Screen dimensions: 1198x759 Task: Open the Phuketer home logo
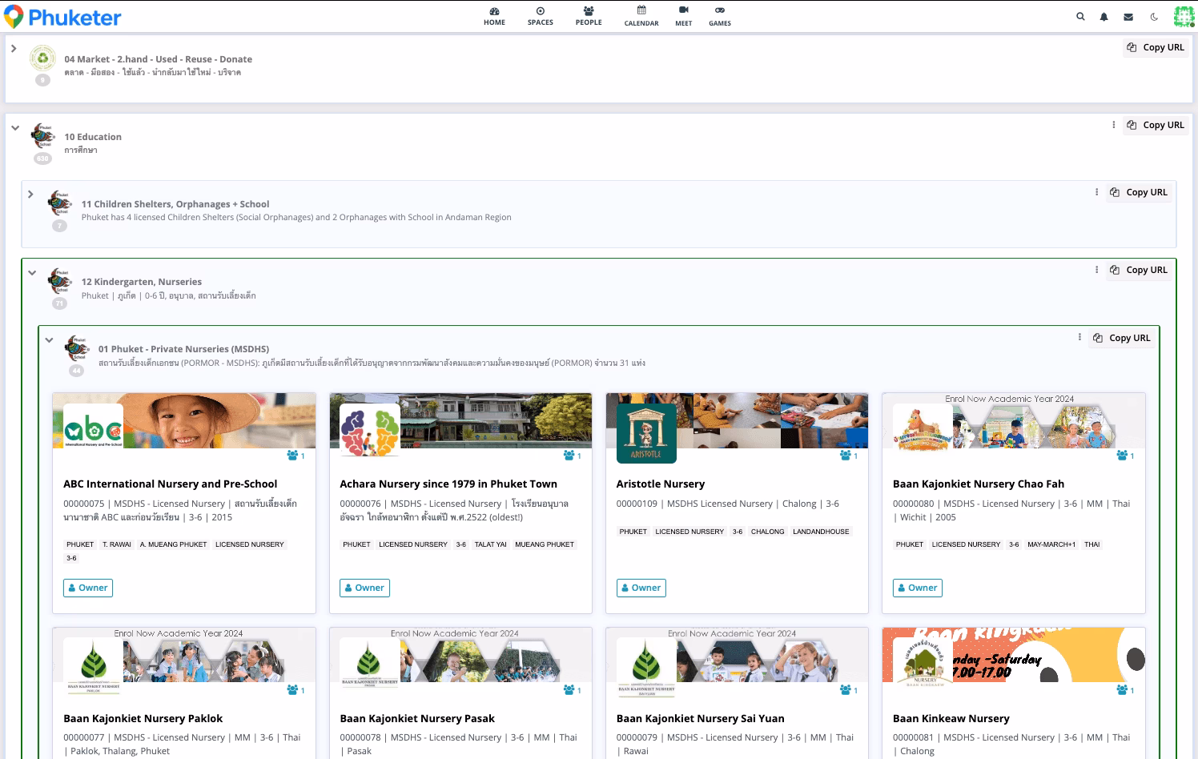[x=62, y=17]
